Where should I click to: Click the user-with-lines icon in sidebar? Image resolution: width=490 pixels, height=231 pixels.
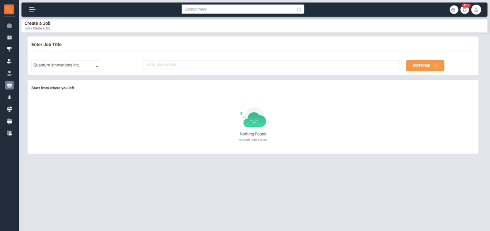[x=9, y=61]
